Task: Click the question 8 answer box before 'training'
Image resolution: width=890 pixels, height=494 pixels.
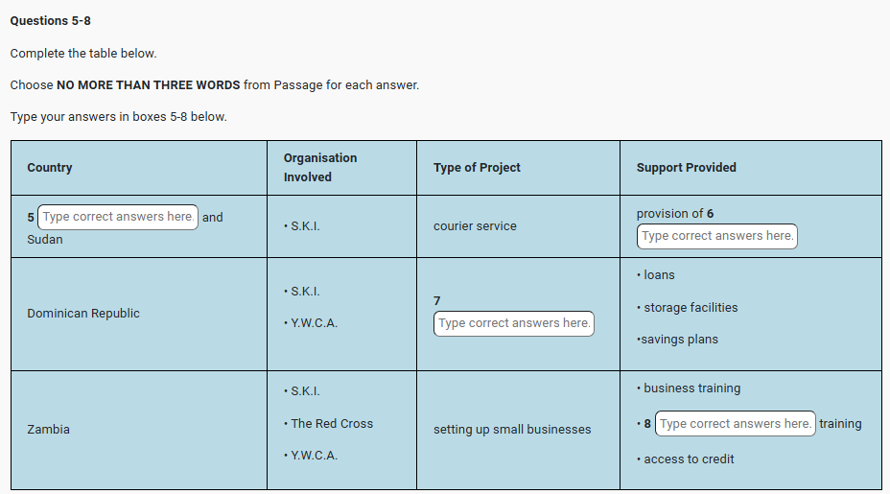Action: click(735, 424)
